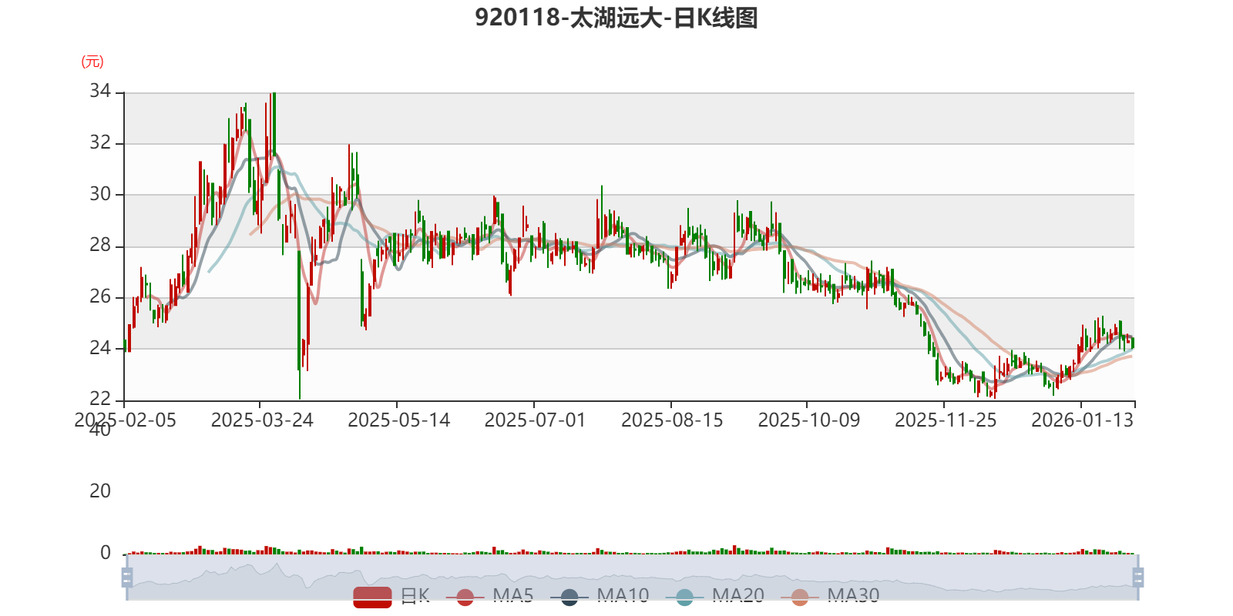Image resolution: width=1233 pixels, height=616 pixels.
Task: Click the left data zoom slider handle
Action: (127, 577)
